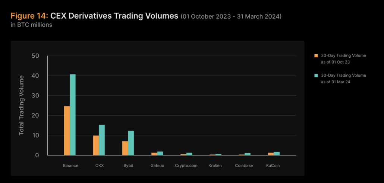Click the teal legend swatch for 31 Mar 24
This screenshot has height=183, width=384.
[316, 76]
